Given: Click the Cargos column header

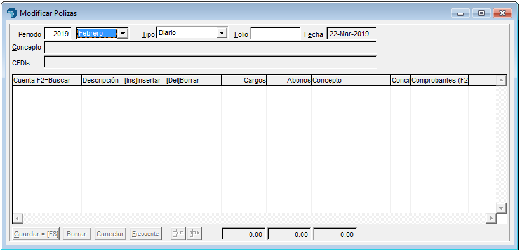Looking at the screenshot, I should (x=244, y=80).
